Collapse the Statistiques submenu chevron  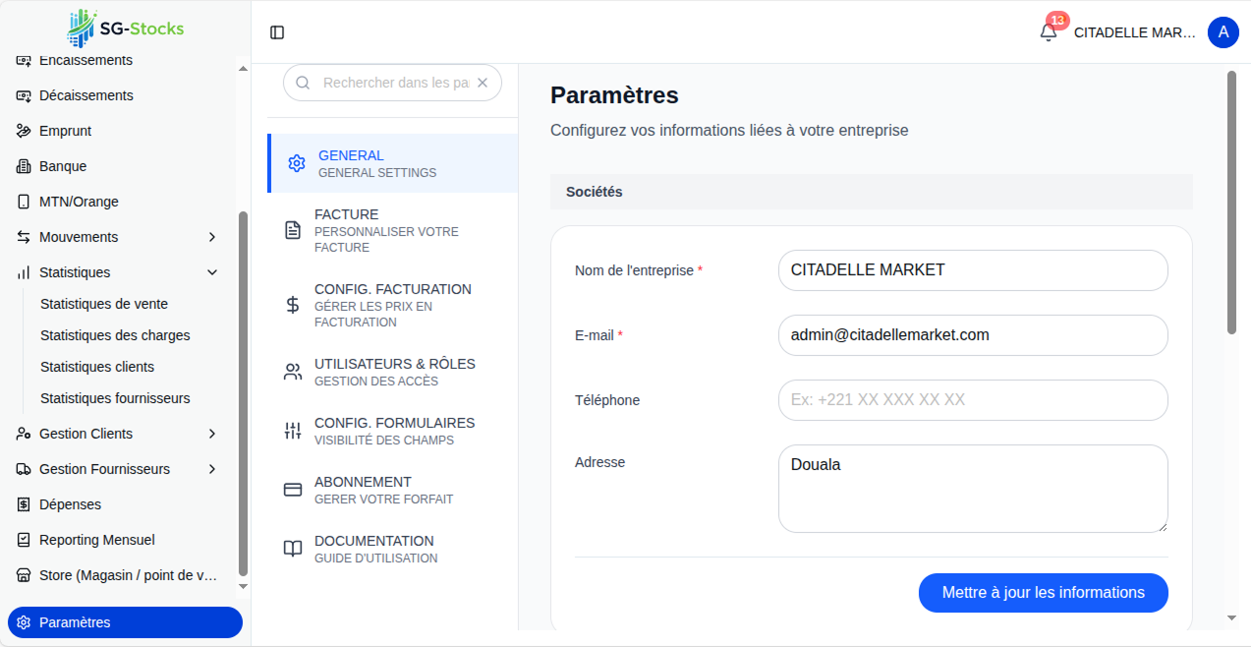point(212,272)
